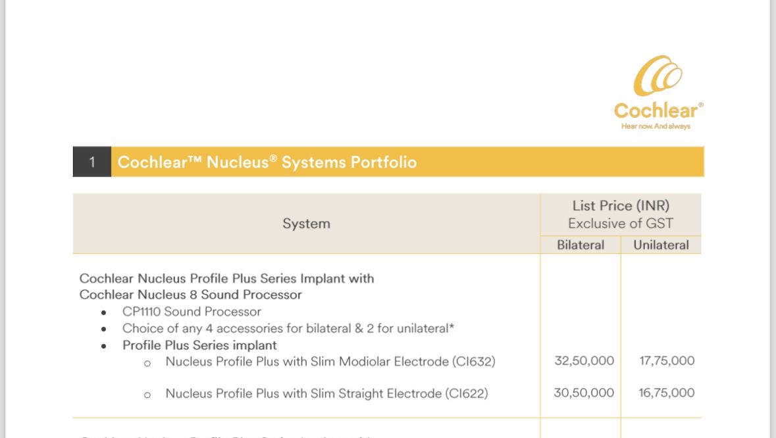Image resolution: width=776 pixels, height=438 pixels.
Task: Select the section number 1 box
Action: 92,162
